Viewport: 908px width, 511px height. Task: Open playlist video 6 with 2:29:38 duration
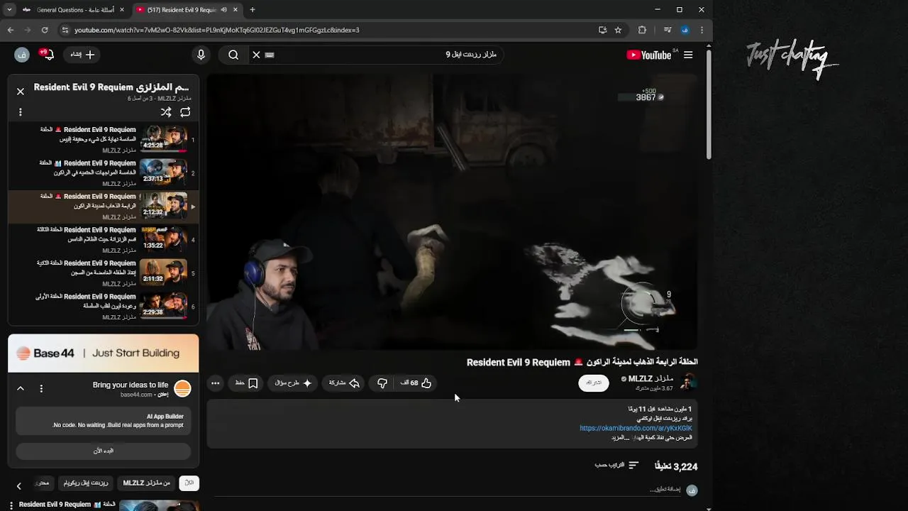pos(103,307)
